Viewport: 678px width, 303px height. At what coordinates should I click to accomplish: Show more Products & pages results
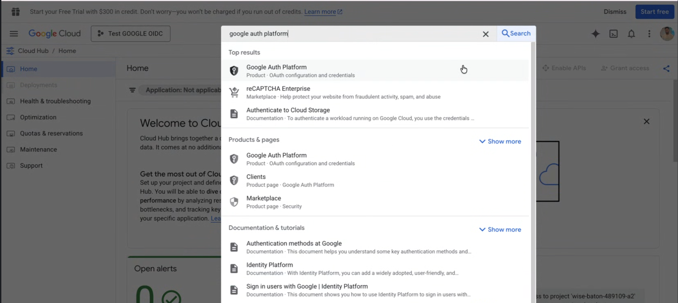click(x=500, y=141)
